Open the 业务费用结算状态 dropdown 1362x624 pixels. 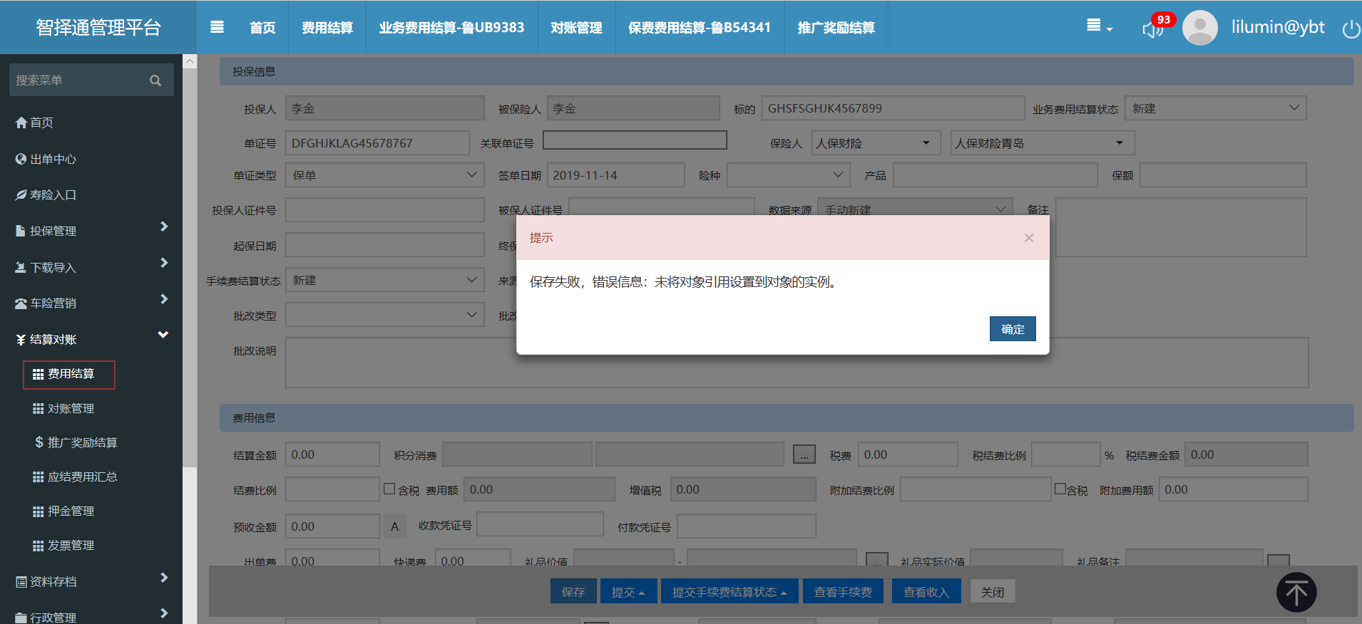coord(1215,108)
